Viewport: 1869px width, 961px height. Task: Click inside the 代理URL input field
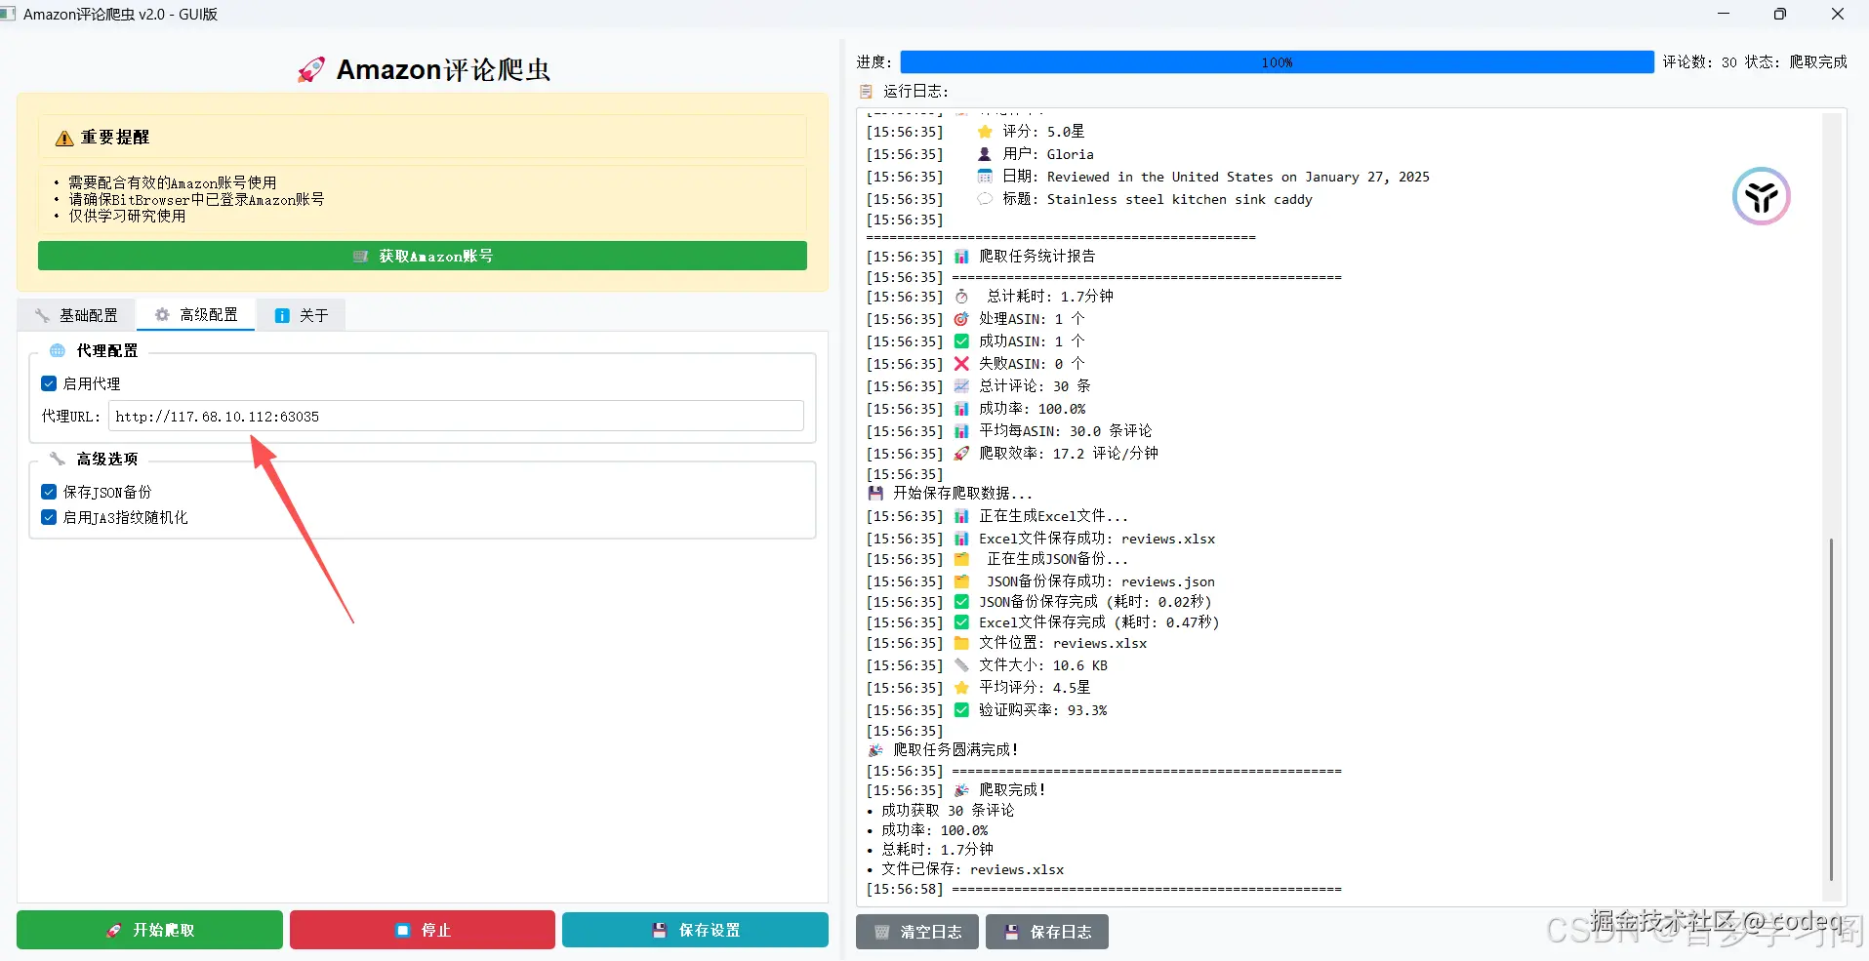(456, 417)
